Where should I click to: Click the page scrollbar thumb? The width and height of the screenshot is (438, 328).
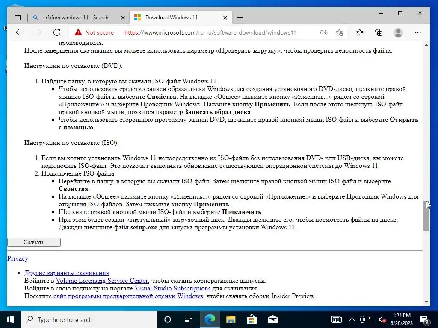[x=426, y=216]
